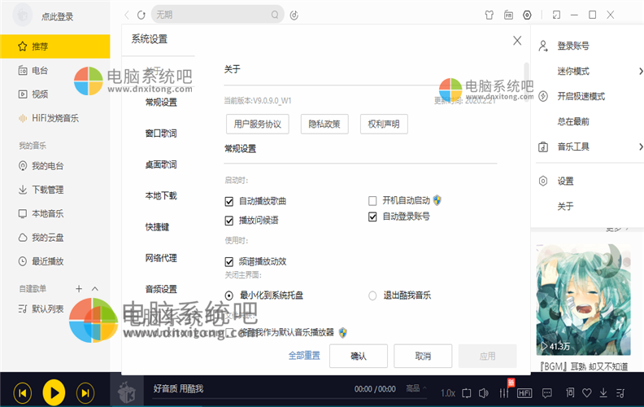Viewport: 644px width, 407px height.
Task: Open the 1.0x playback speed selector
Action: click(448, 393)
